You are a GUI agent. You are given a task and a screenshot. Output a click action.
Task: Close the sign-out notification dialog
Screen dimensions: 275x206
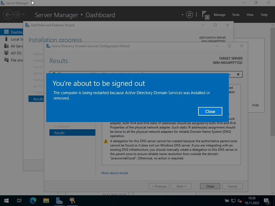[210, 111]
